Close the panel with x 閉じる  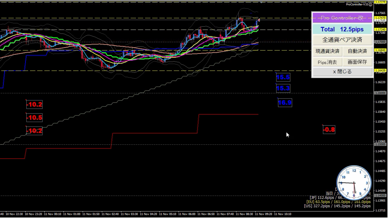click(342, 72)
